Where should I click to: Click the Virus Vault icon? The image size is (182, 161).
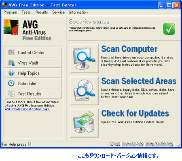pyautogui.click(x=11, y=63)
